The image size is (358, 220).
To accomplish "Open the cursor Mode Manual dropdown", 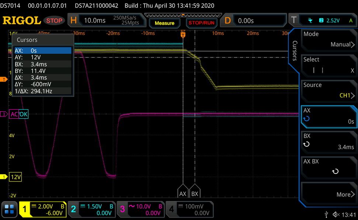I will pos(328,40).
